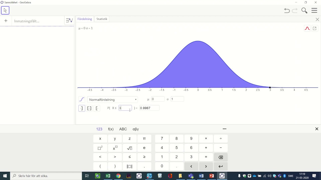Click the probability result field 0.9987
The image size is (321, 180).
149,108
